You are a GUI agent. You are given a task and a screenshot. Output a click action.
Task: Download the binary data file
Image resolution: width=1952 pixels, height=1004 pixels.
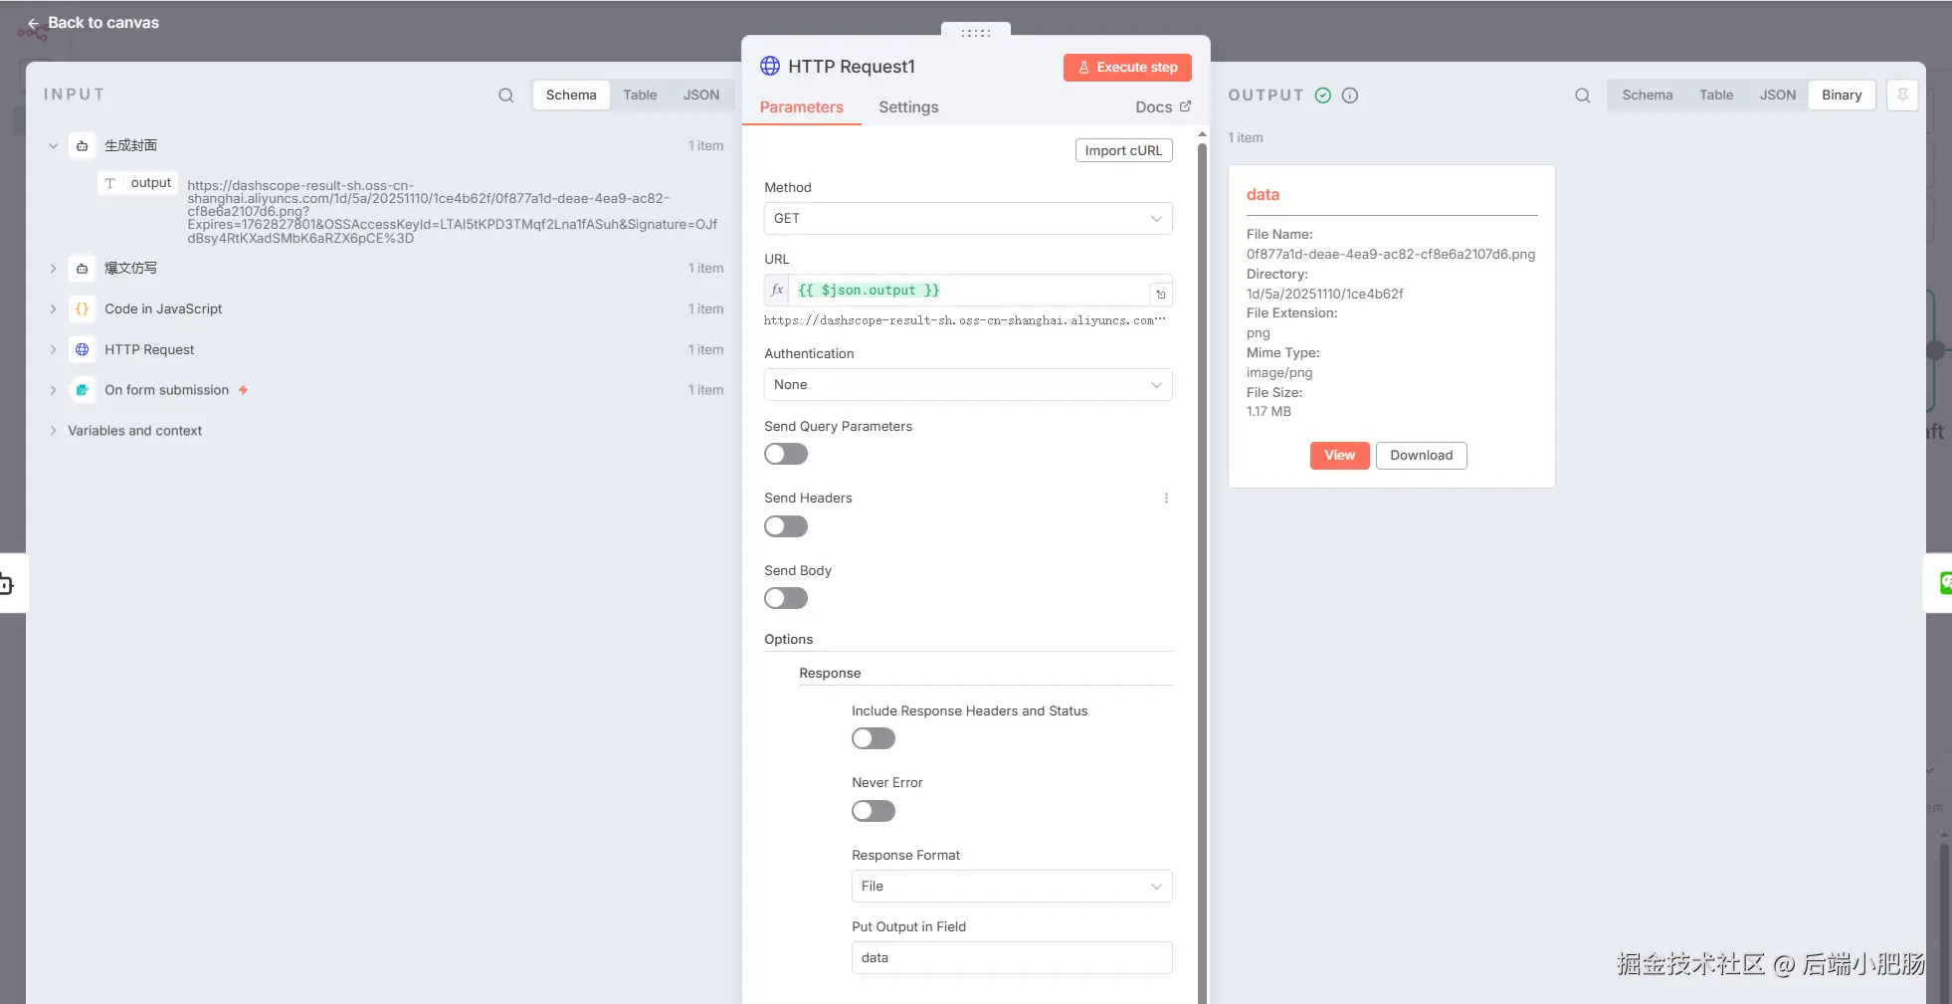tap(1421, 456)
